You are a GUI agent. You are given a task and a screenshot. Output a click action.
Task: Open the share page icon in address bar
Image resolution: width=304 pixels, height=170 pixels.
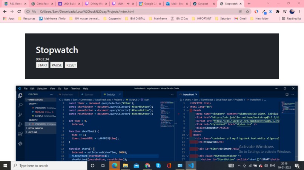240,12
